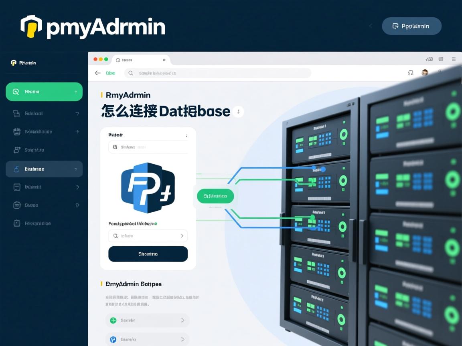The height and width of the screenshot is (346, 462).
Task: Expand the chevron in the card's lower input row
Action: click(181, 235)
